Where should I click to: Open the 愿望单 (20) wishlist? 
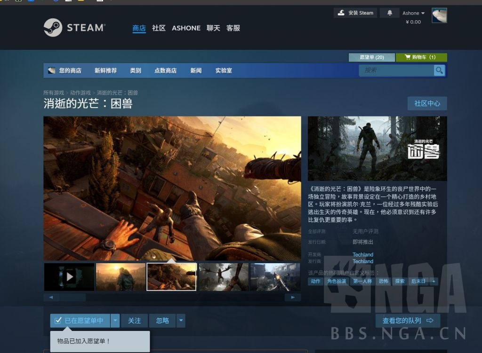pyautogui.click(x=372, y=57)
